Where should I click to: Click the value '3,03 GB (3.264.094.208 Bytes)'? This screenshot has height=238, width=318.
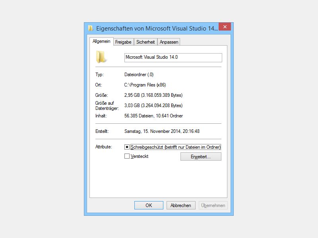click(153, 106)
